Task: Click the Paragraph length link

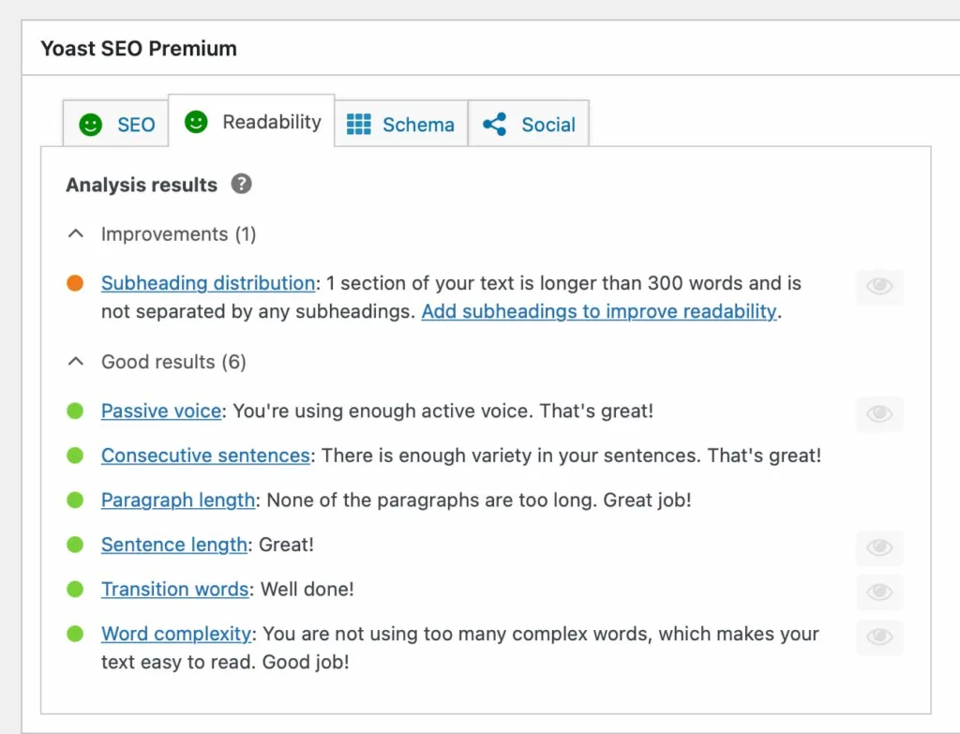Action: click(177, 500)
